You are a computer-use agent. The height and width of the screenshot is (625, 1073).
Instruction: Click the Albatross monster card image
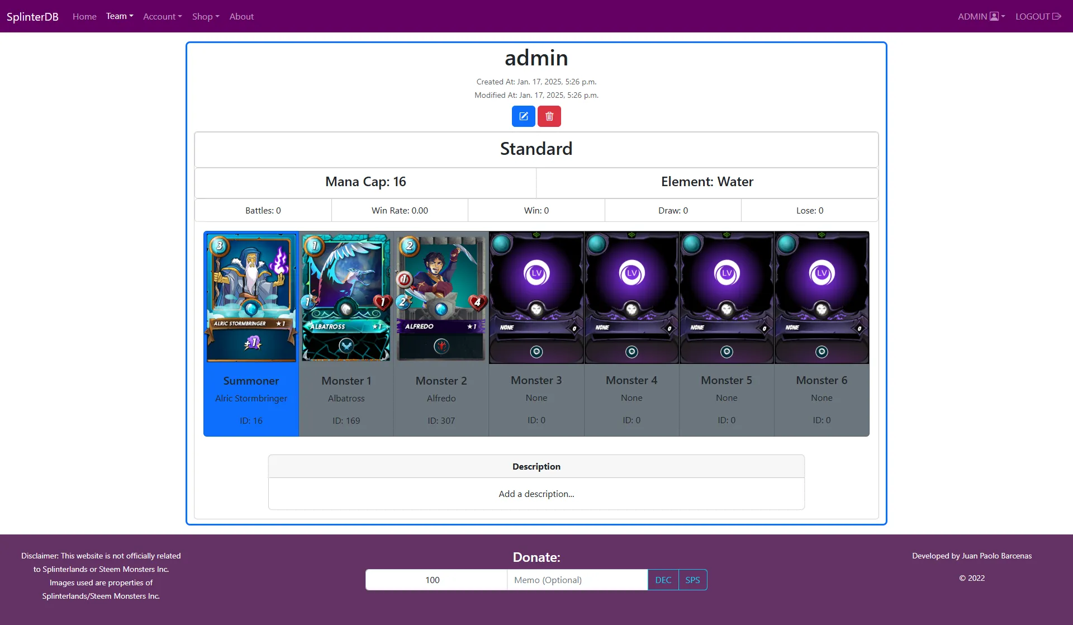[x=346, y=297]
